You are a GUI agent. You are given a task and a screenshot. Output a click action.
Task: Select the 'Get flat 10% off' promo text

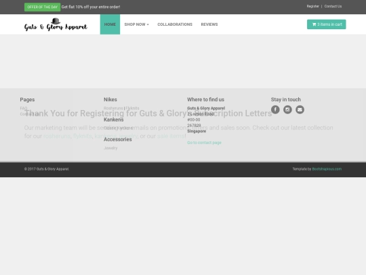coord(91,7)
